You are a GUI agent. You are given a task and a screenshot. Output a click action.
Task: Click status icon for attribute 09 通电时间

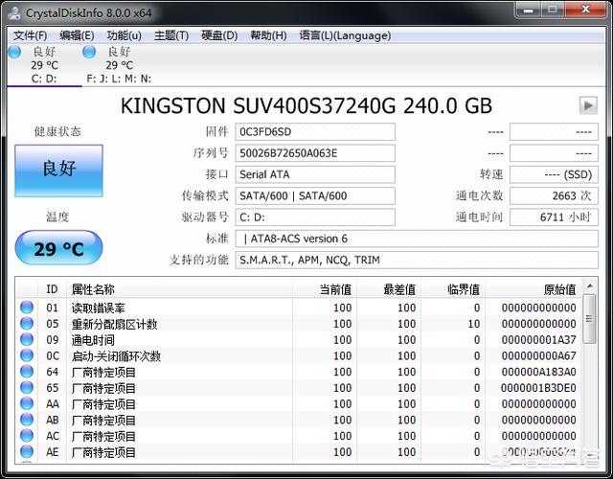click(x=27, y=339)
